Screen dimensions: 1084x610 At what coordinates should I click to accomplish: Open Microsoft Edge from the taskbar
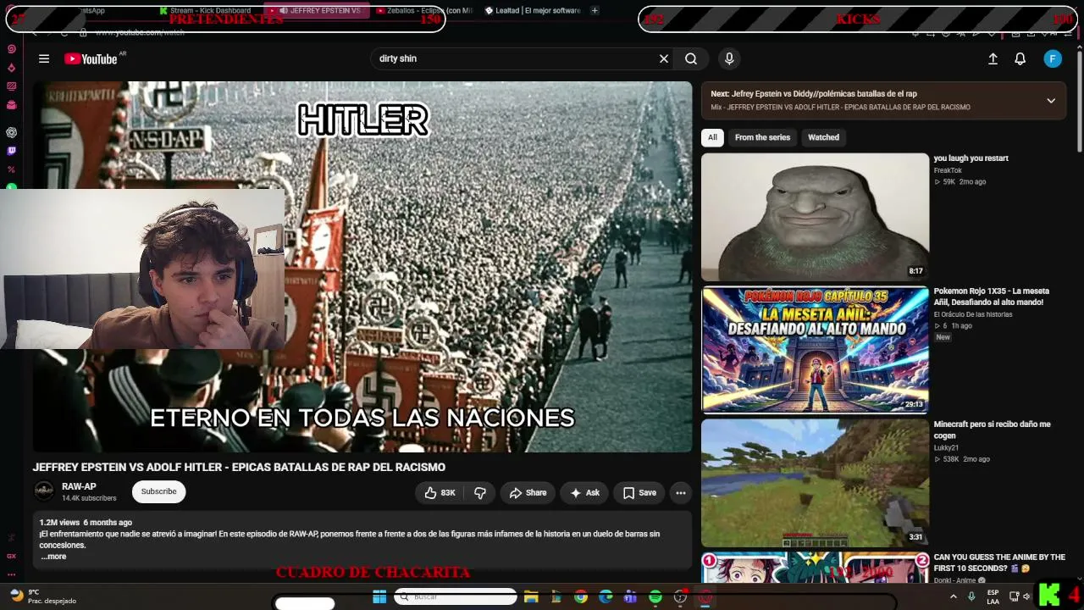[606, 597]
